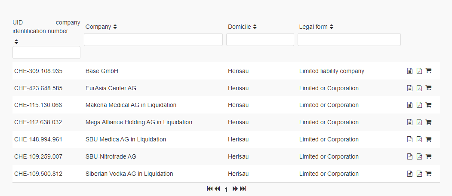Focus the Company filter text field

pyautogui.click(x=153, y=40)
